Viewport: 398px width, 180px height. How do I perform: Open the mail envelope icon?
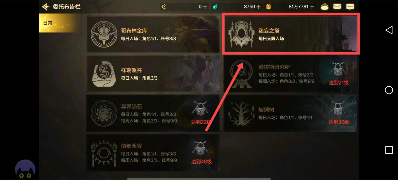coord(337,6)
